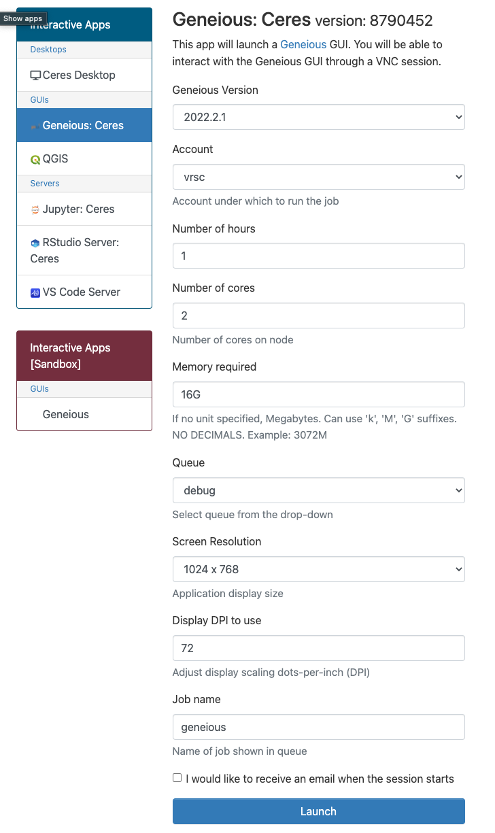495x833 pixels.
Task: Click the Number of cores field
Action: click(318, 316)
